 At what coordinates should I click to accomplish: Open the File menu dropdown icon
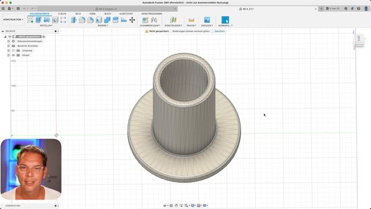point(10,9)
